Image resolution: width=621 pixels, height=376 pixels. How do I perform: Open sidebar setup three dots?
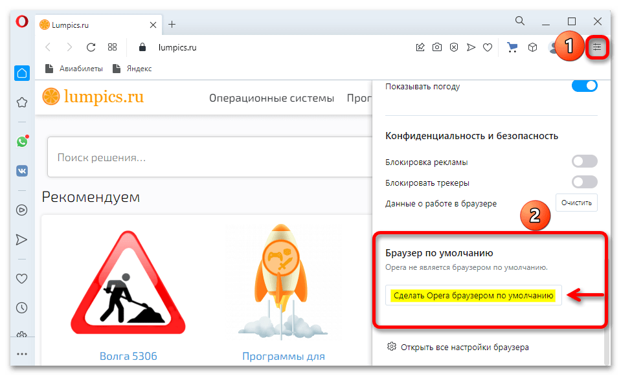point(22,354)
